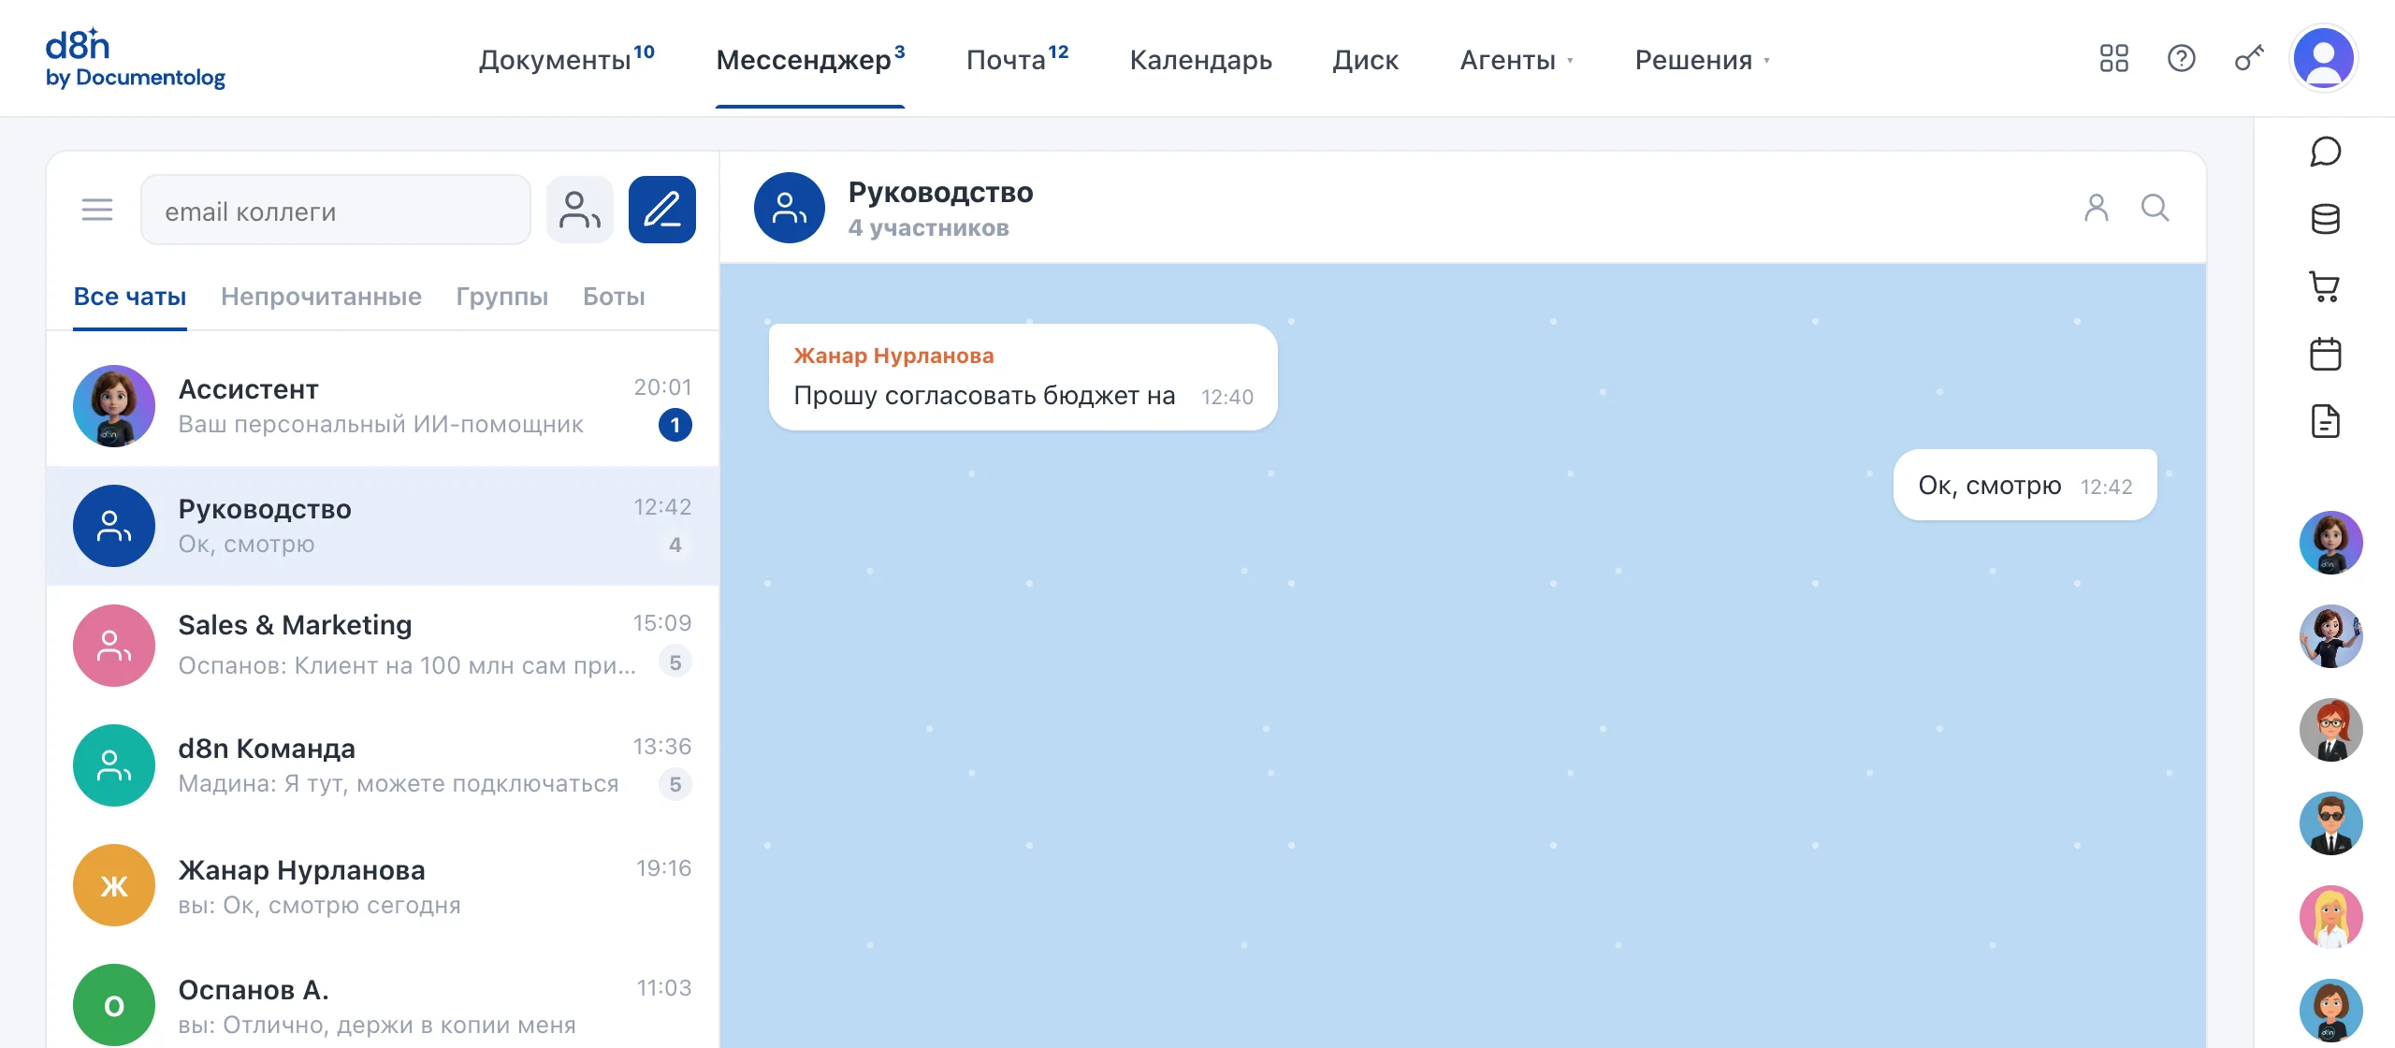Open the d8n Команда chat
Screen dimensions: 2395x1048
pyautogui.click(x=383, y=765)
